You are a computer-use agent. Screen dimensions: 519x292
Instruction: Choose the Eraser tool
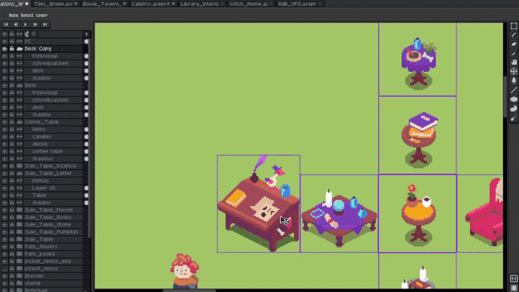[514, 44]
